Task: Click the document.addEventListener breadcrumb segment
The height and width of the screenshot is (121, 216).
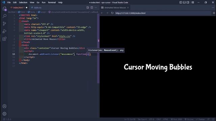Action: click(x=73, y=12)
